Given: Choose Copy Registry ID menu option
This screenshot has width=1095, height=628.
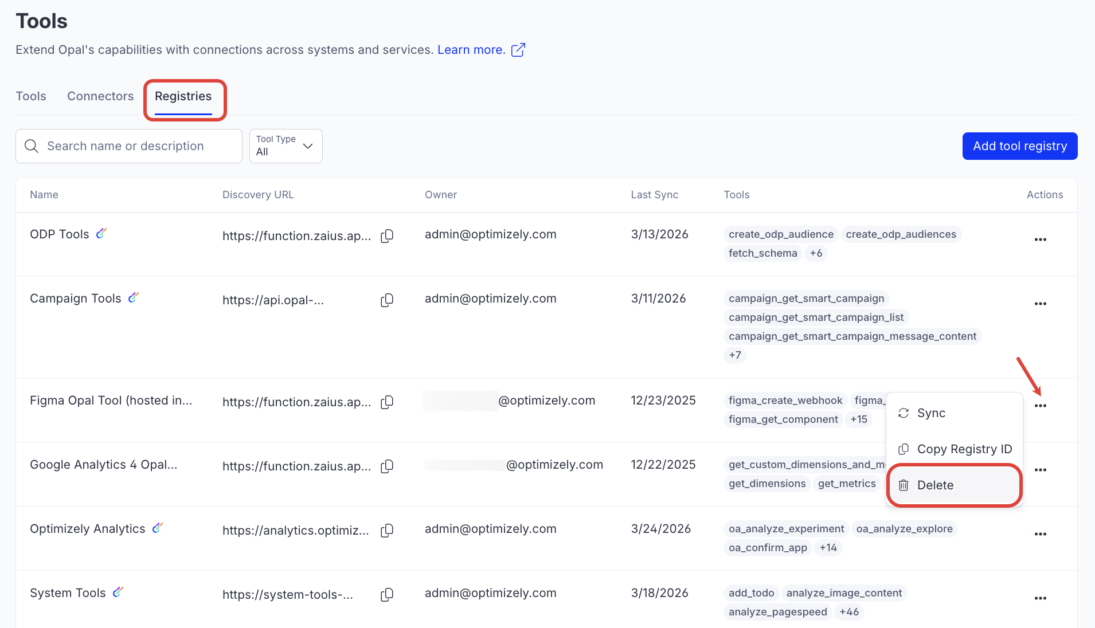Looking at the screenshot, I should pos(964,449).
